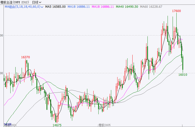
Task: Click the 16010 latest low price label
Action: [x=183, y=75]
